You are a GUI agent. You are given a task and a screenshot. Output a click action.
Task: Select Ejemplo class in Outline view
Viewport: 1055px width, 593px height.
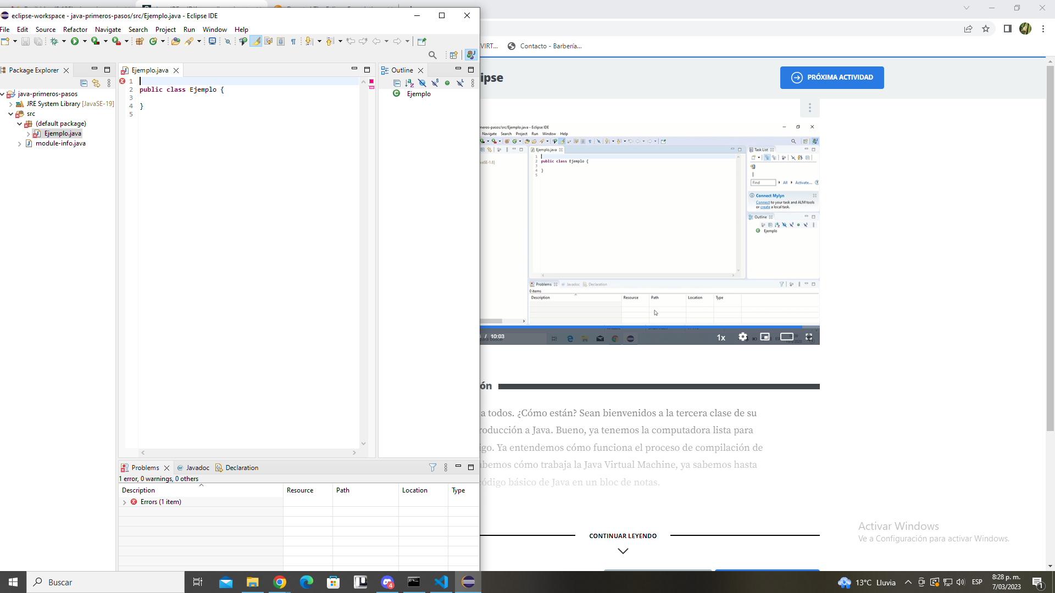point(419,94)
